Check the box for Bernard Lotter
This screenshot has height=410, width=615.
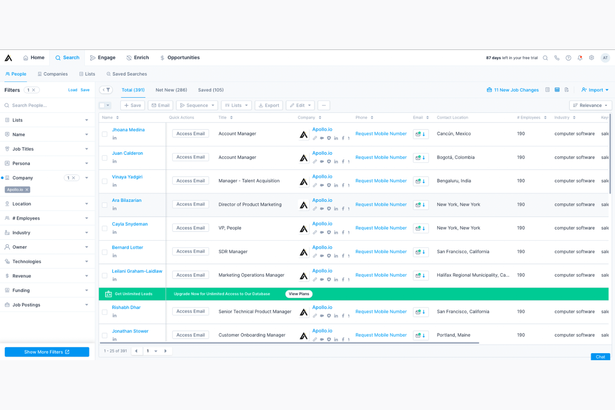pyautogui.click(x=105, y=252)
